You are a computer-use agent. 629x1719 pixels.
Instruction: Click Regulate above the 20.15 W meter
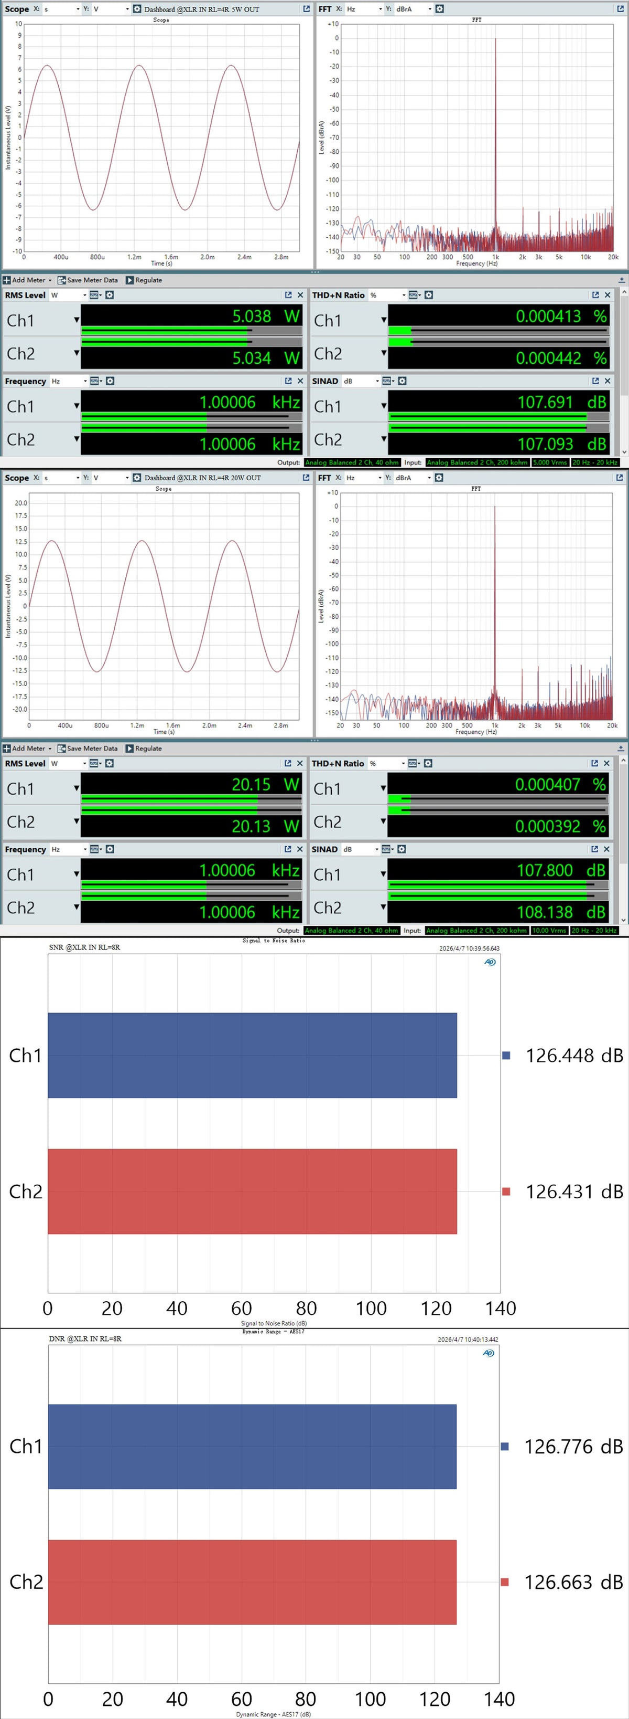pos(144,748)
